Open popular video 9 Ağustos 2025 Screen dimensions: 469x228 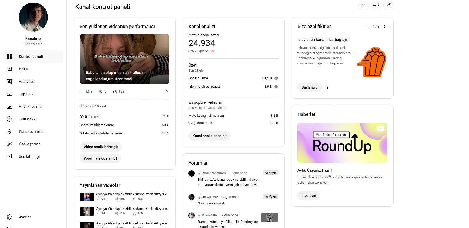(200, 123)
